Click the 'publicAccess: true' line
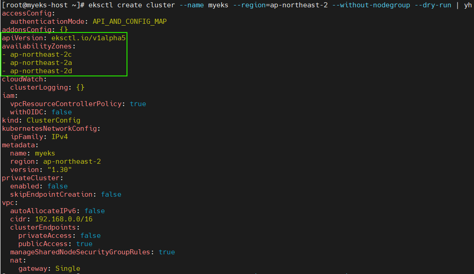 point(55,244)
